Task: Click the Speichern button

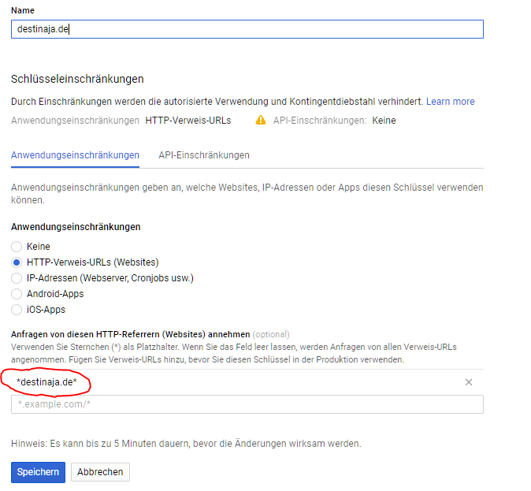Action: pyautogui.click(x=38, y=472)
